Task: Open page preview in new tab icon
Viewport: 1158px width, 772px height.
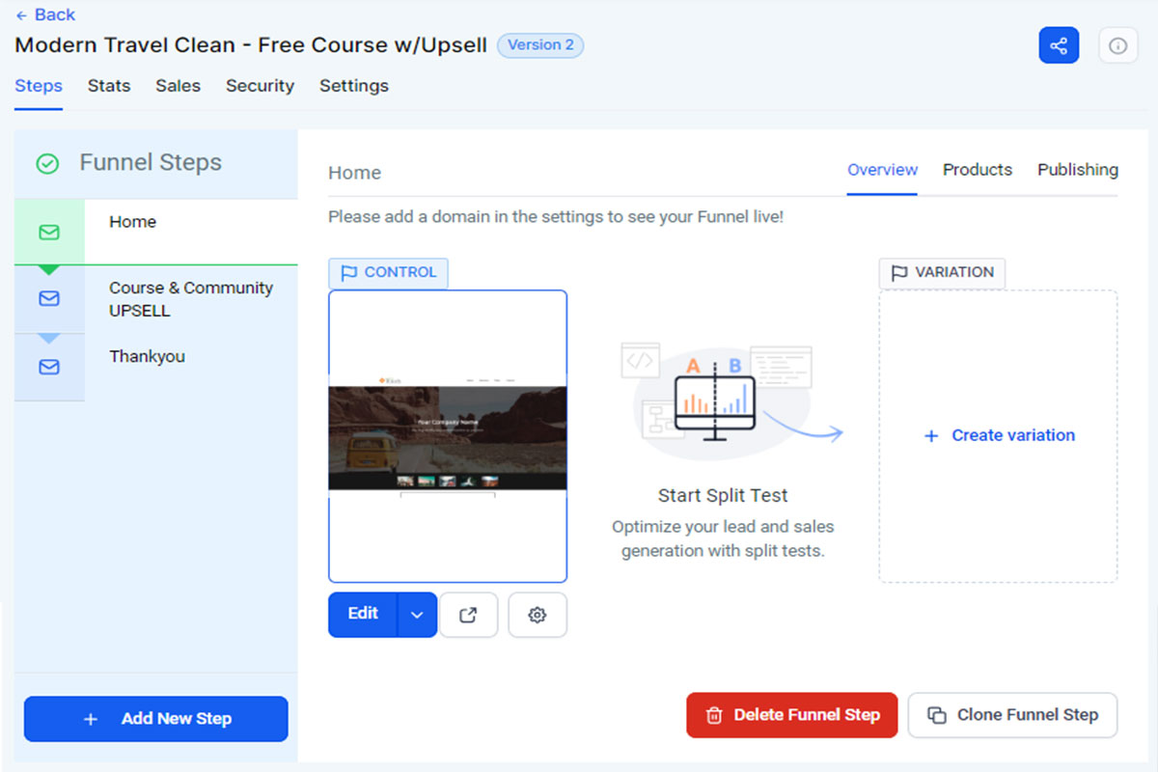Action: (x=468, y=615)
